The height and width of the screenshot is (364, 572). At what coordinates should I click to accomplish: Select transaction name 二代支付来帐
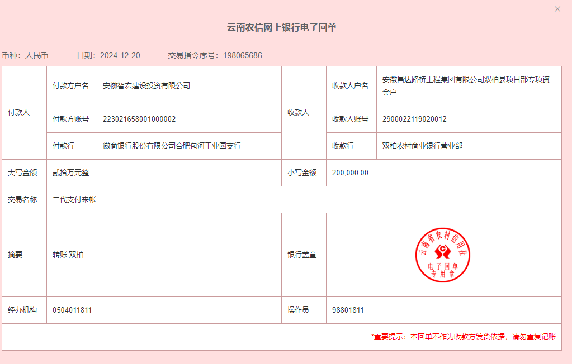tap(74, 199)
